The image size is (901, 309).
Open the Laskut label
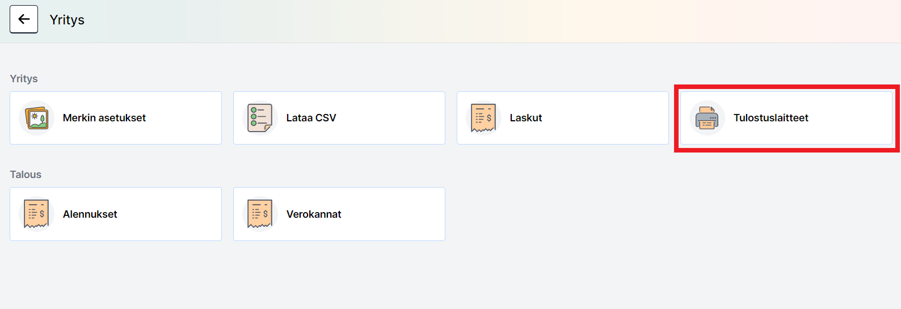[526, 118]
